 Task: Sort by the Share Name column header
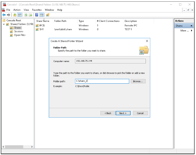tap(43, 21)
